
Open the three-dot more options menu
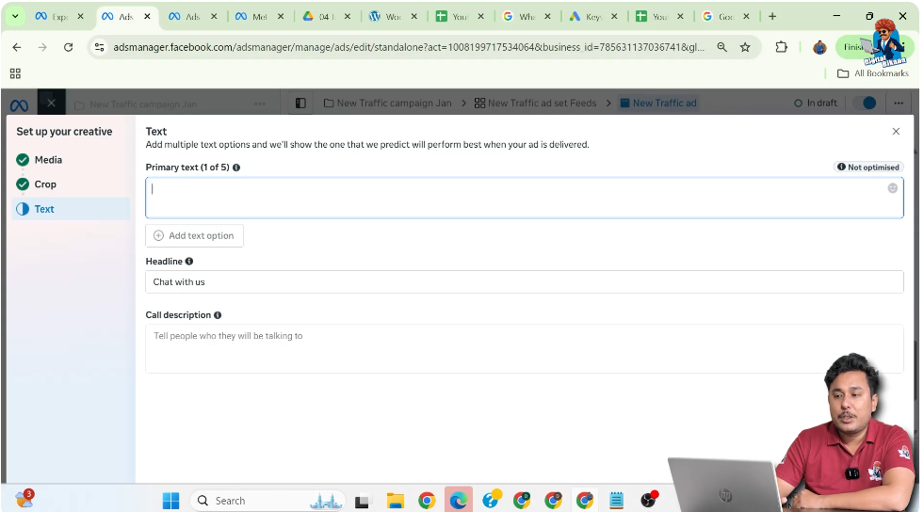[x=898, y=104]
